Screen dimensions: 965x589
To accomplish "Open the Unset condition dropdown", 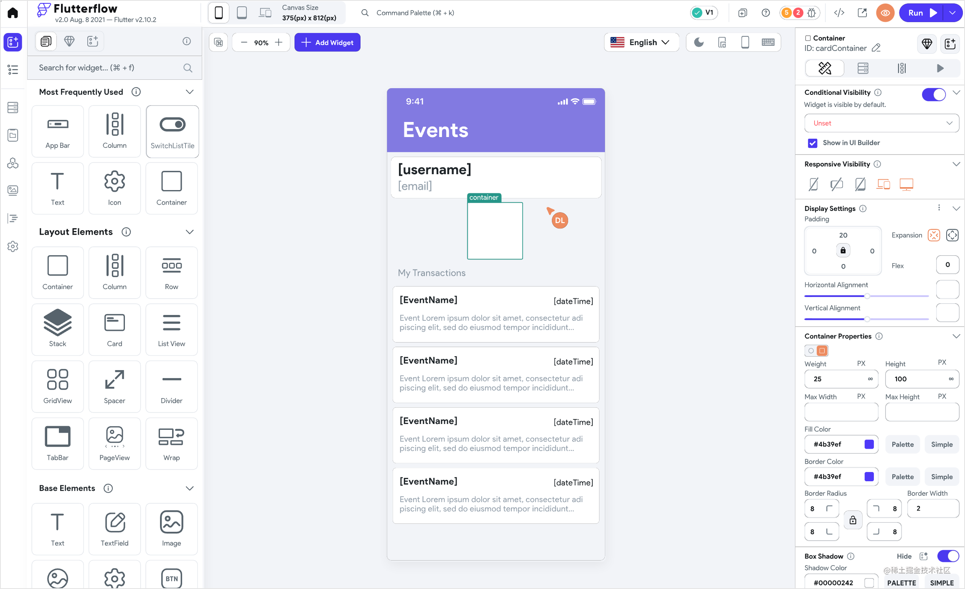I will (881, 123).
